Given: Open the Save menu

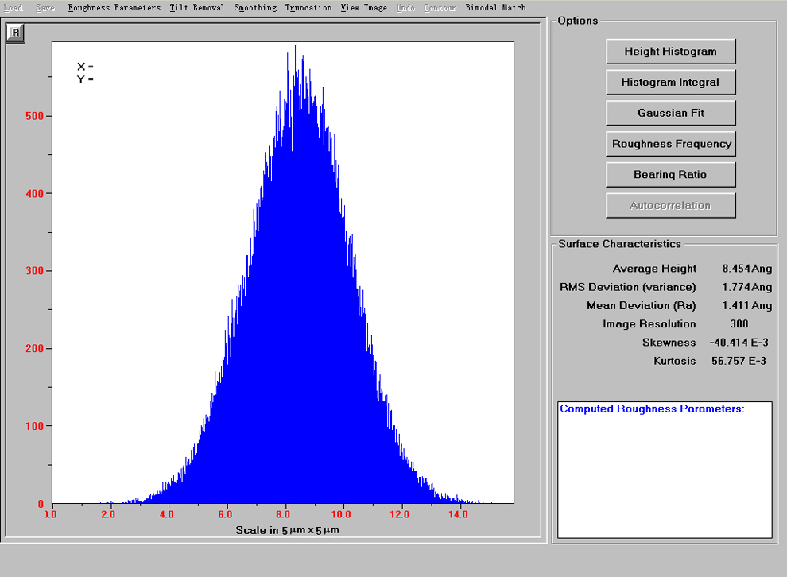Looking at the screenshot, I should tap(45, 7).
